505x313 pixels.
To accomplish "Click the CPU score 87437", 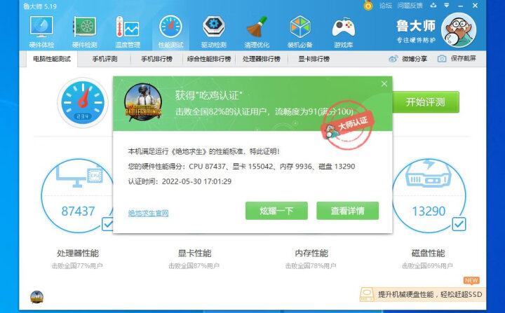I will click(x=78, y=211).
